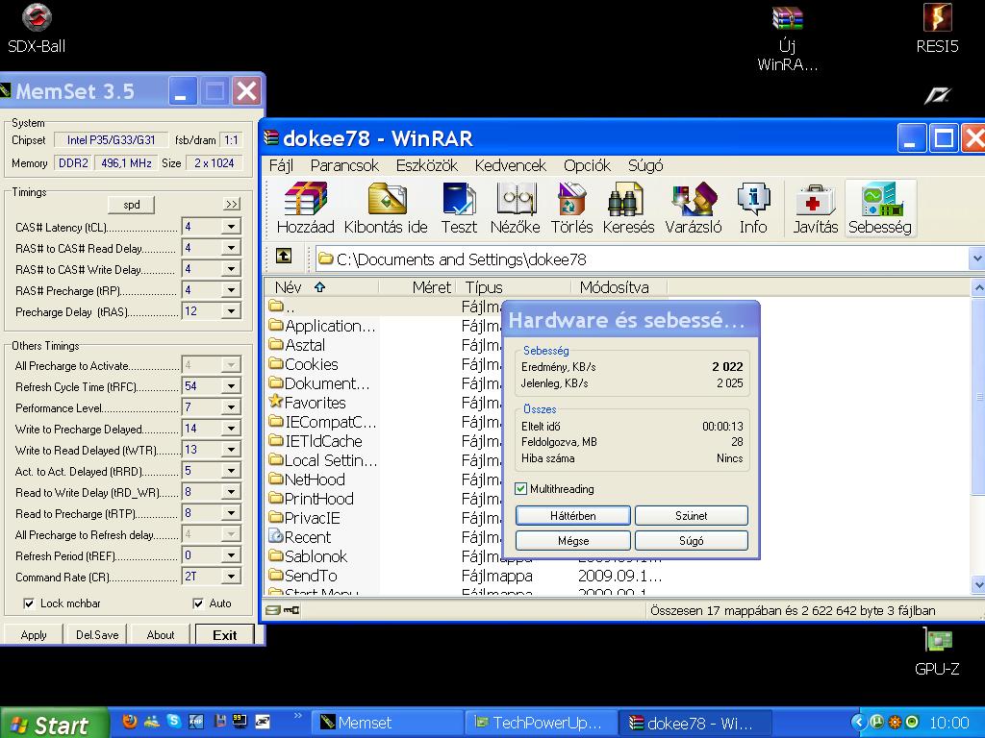
Task: Click the Firefox quick launch icon
Action: point(130,721)
